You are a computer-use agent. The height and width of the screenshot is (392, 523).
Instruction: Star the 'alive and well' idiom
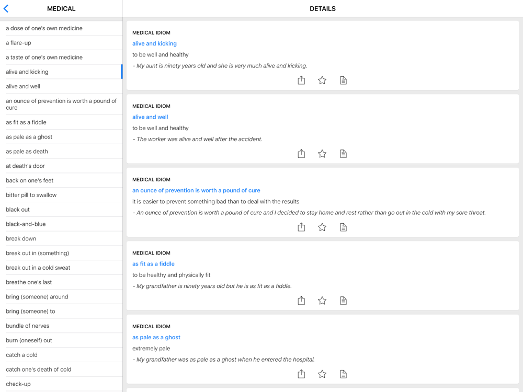pyautogui.click(x=322, y=154)
